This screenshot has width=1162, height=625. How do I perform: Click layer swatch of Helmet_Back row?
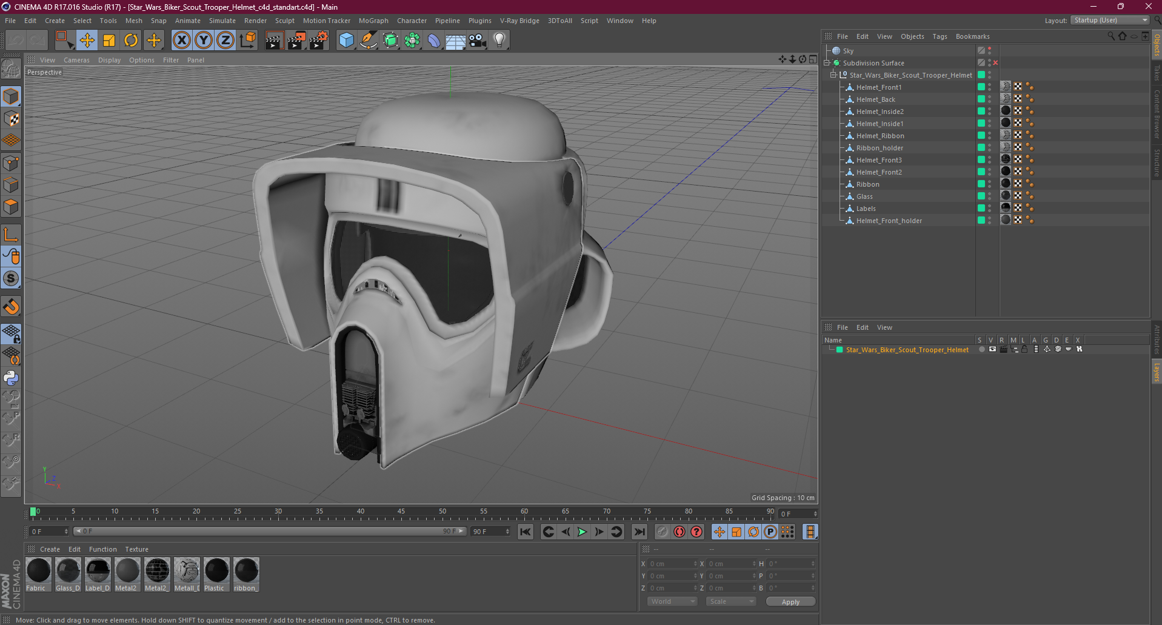pyautogui.click(x=981, y=99)
